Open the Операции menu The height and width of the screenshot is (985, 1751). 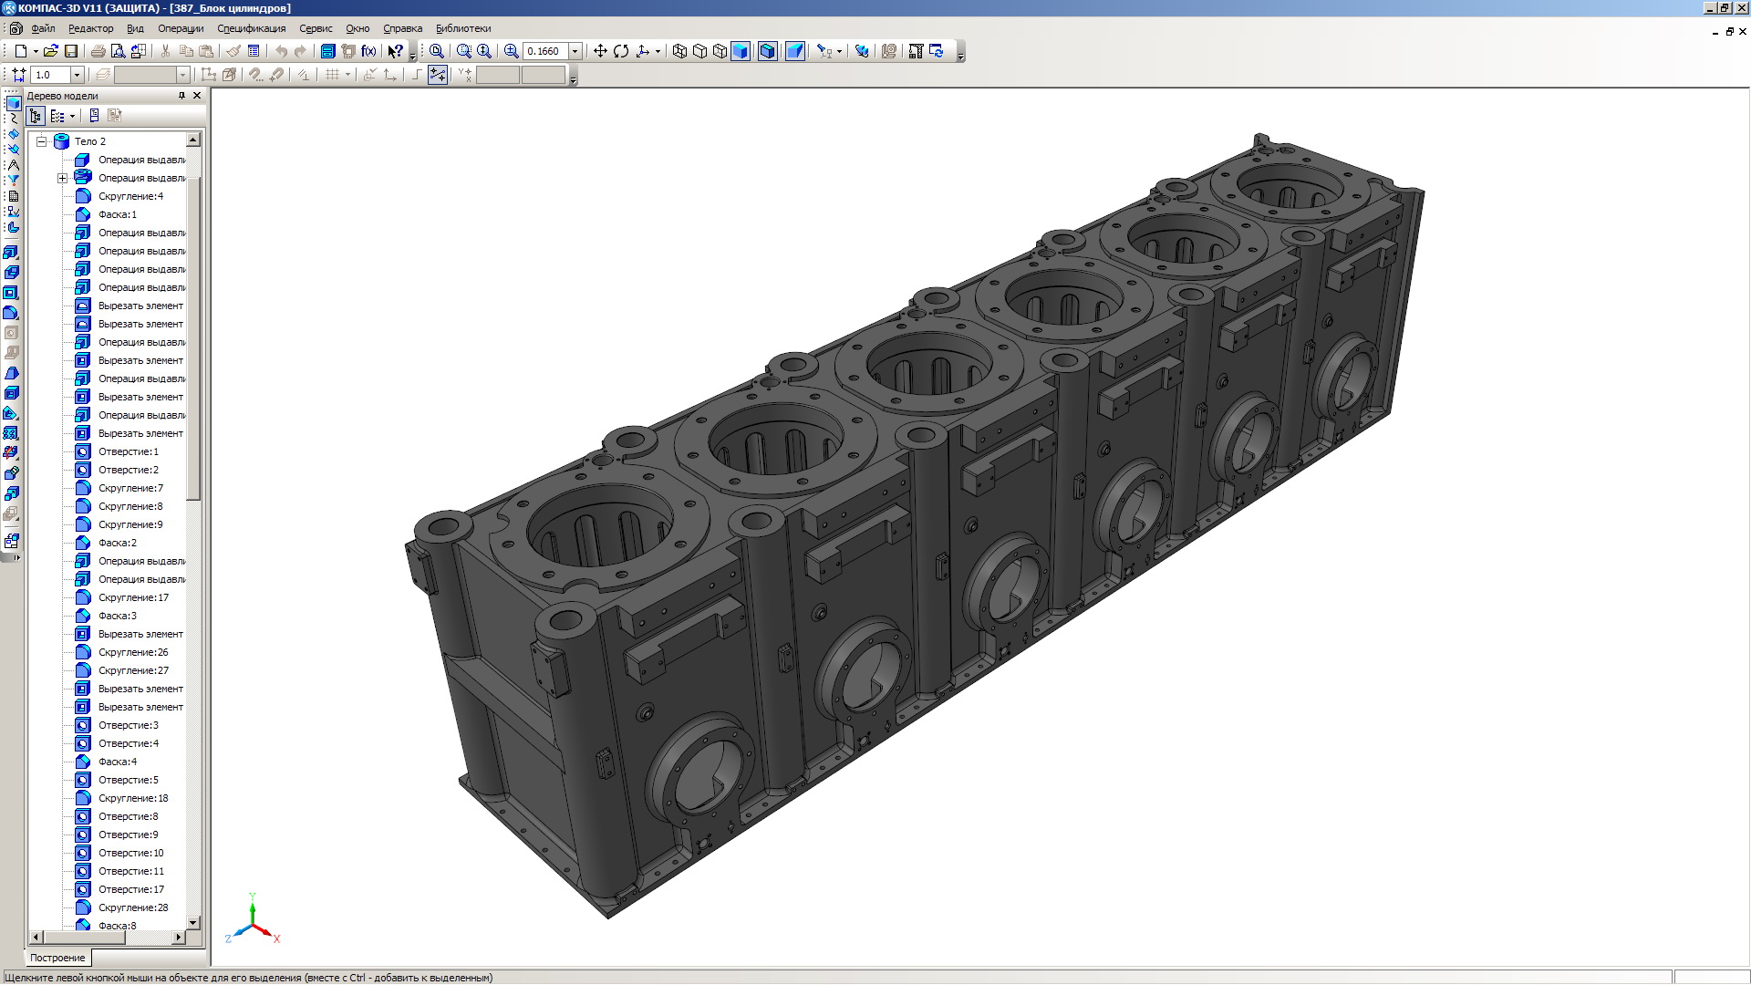(x=181, y=28)
